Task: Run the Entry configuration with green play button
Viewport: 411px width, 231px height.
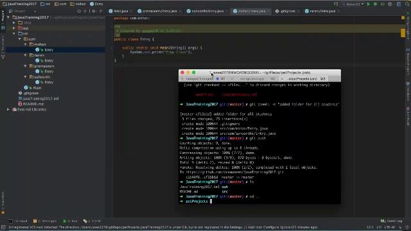Action: pyautogui.click(x=369, y=4)
